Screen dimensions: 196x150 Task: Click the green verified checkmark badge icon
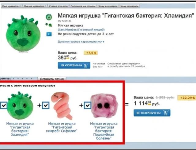[49, 17]
